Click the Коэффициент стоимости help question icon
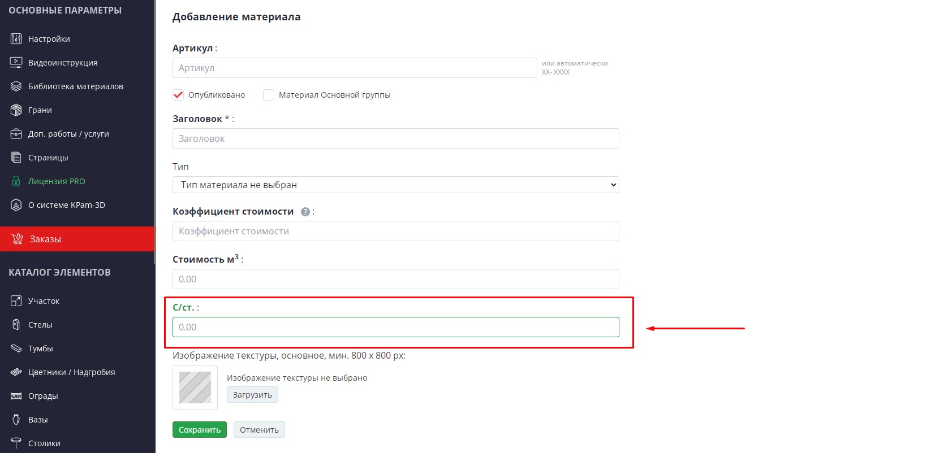The height and width of the screenshot is (453, 948). 305,212
